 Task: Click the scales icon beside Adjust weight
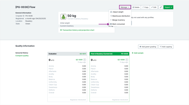pos(111,12)
